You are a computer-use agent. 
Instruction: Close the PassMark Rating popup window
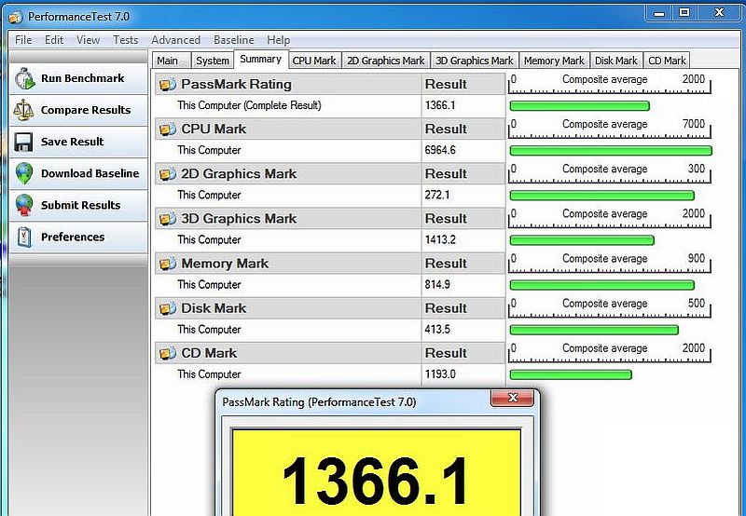pyautogui.click(x=512, y=398)
